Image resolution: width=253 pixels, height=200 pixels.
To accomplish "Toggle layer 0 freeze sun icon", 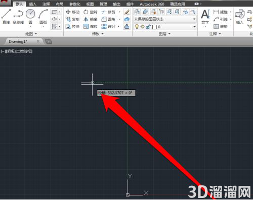I will (x=143, y=27).
